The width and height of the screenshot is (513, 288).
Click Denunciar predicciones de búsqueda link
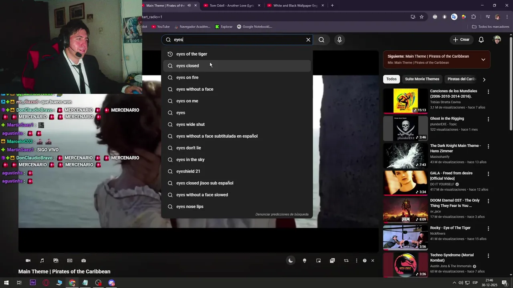(x=282, y=214)
